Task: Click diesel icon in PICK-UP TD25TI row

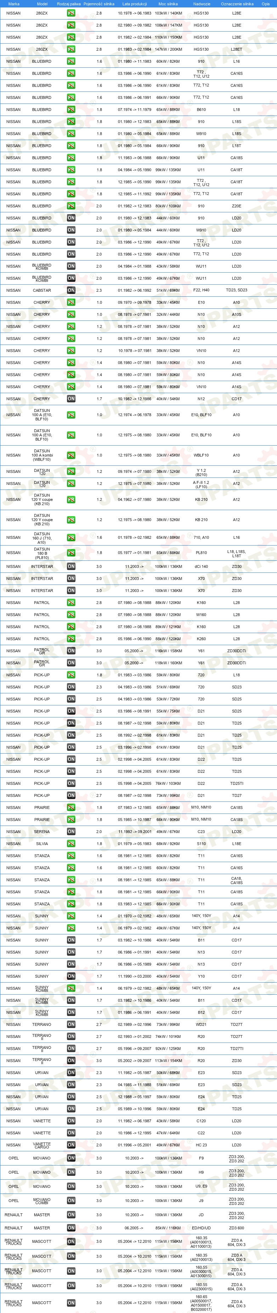Action: click(71, 783)
